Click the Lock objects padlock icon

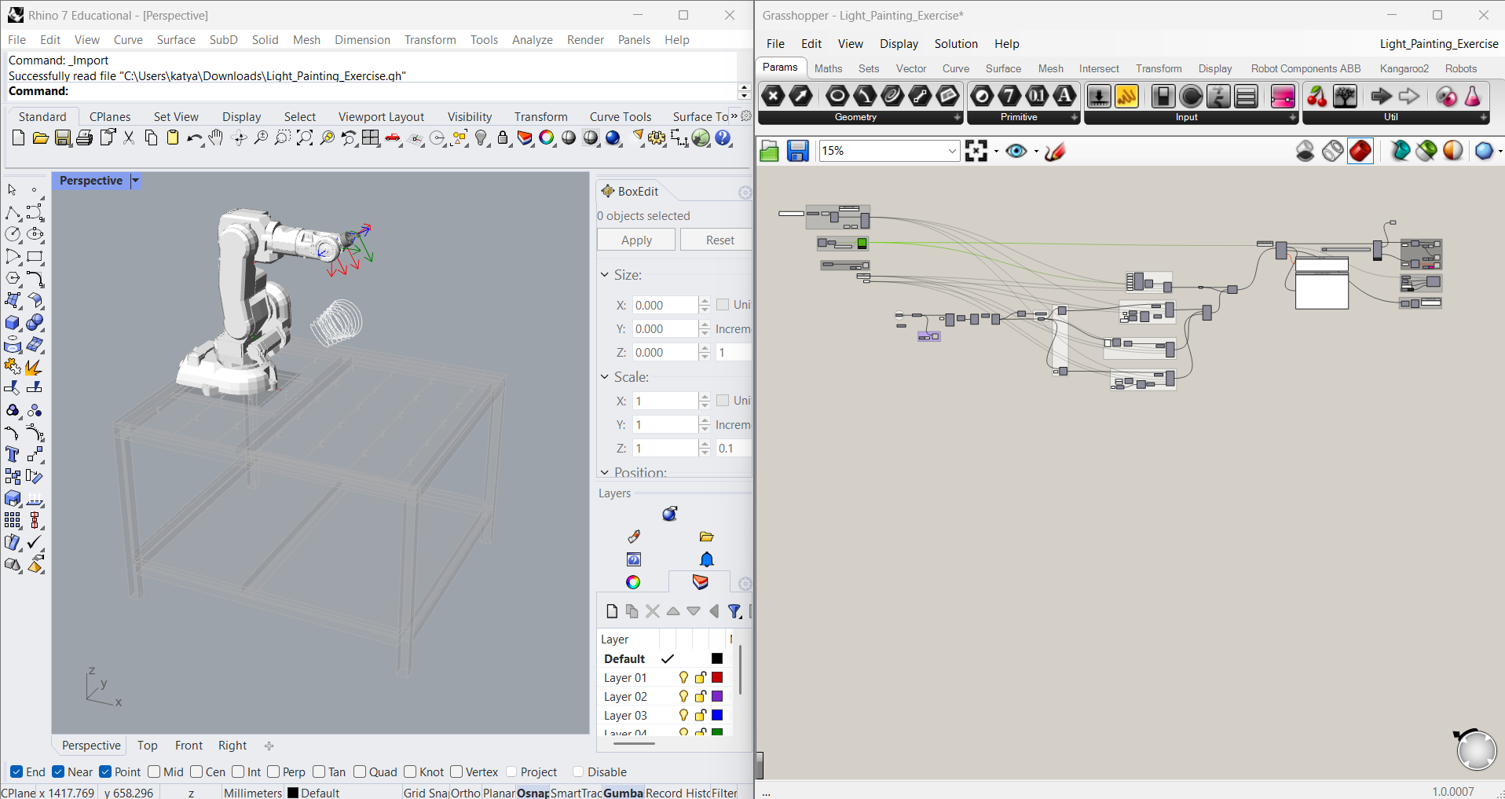pyautogui.click(x=503, y=138)
